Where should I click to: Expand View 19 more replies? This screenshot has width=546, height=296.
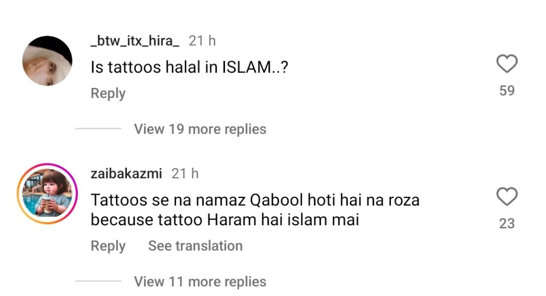click(x=200, y=129)
